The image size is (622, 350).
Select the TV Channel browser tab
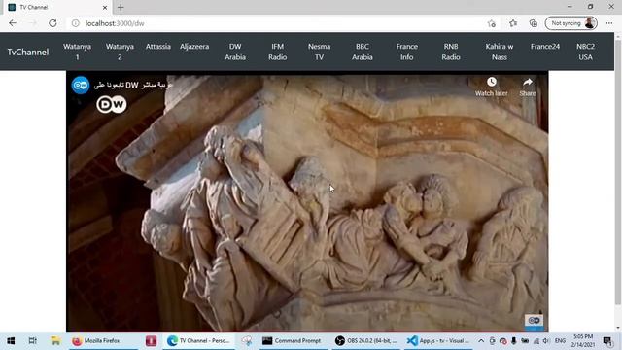[x=57, y=7]
